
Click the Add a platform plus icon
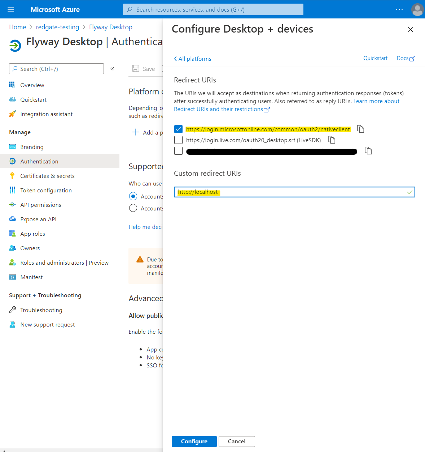(x=136, y=132)
